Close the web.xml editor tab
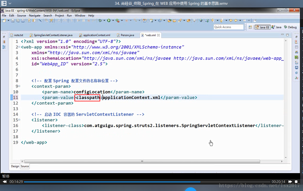The height and width of the screenshot is (191, 303). (158, 35)
